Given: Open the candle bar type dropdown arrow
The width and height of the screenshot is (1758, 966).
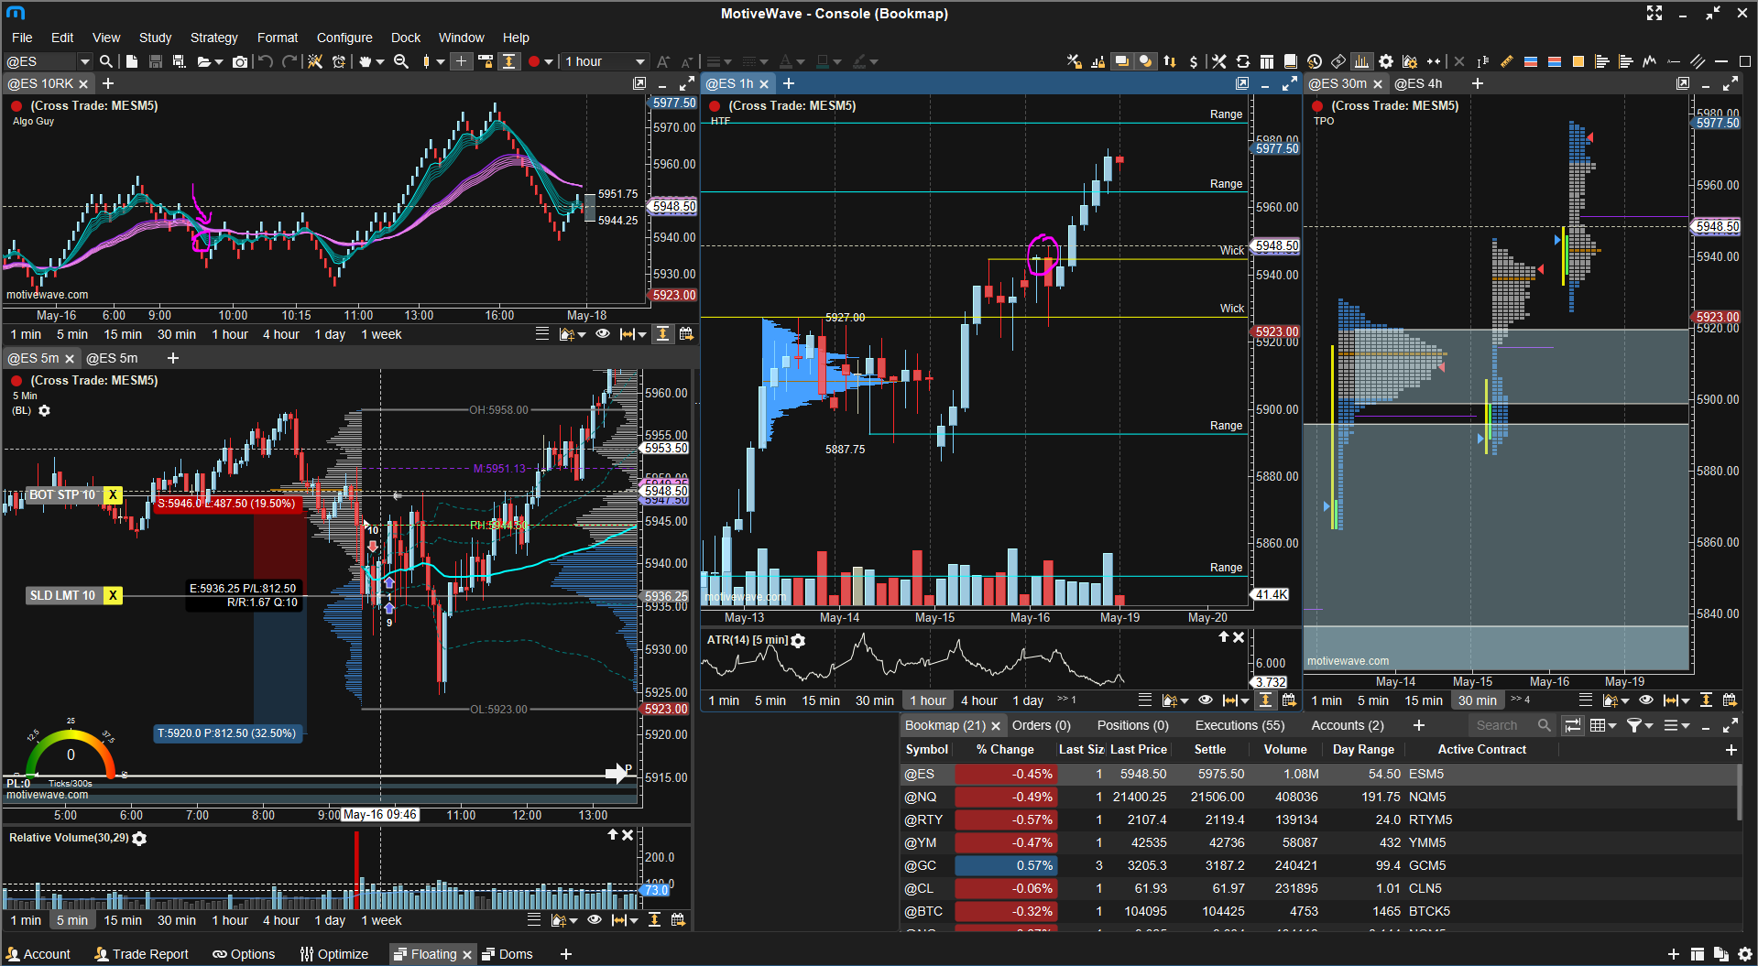Looking at the screenshot, I should tap(441, 62).
